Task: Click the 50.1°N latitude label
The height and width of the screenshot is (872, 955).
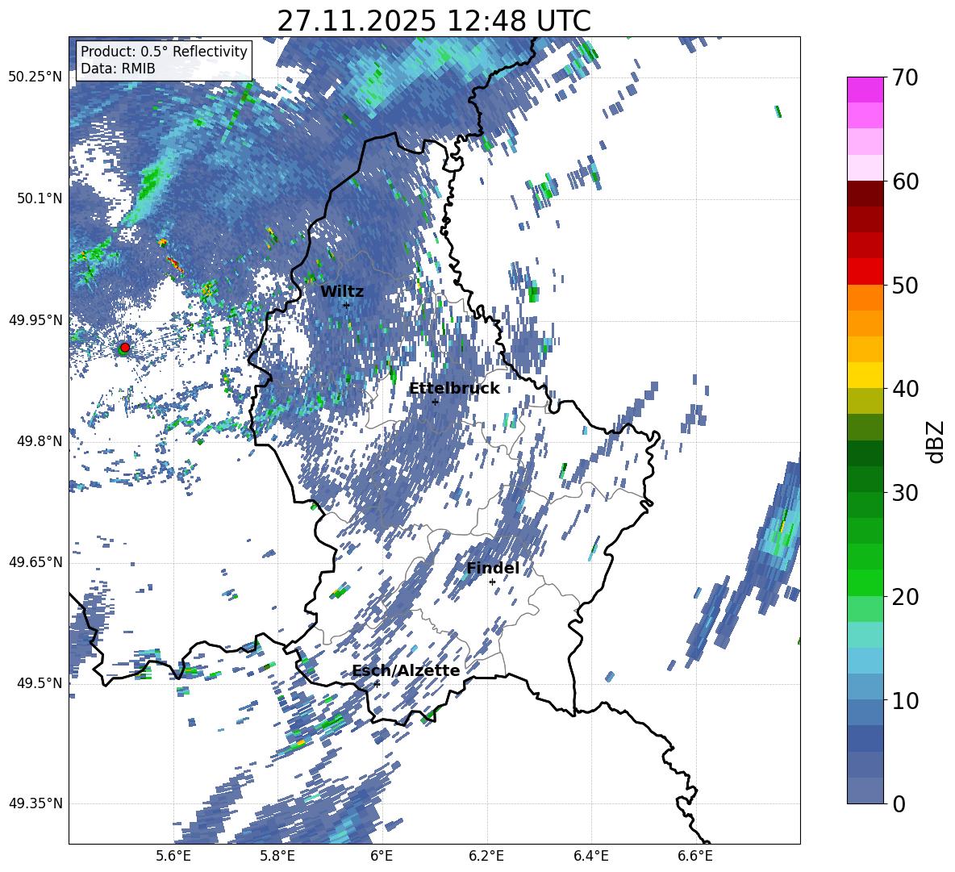Action: 40,198
